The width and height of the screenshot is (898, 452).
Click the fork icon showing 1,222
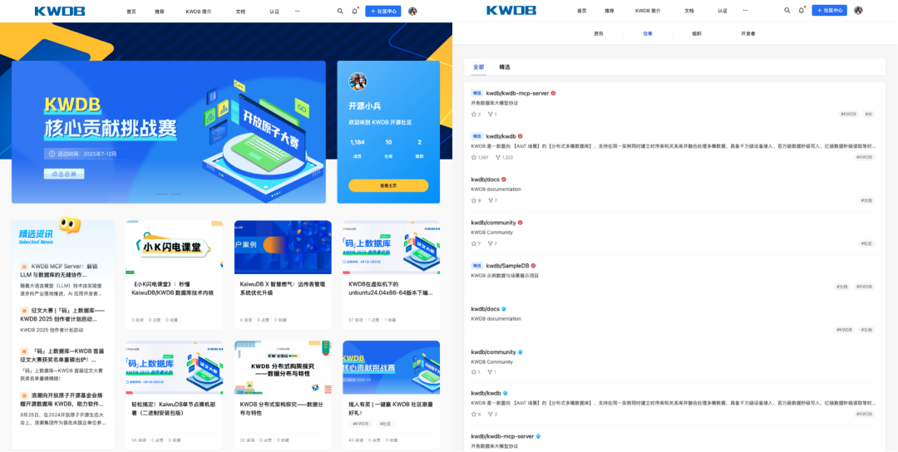click(x=498, y=157)
